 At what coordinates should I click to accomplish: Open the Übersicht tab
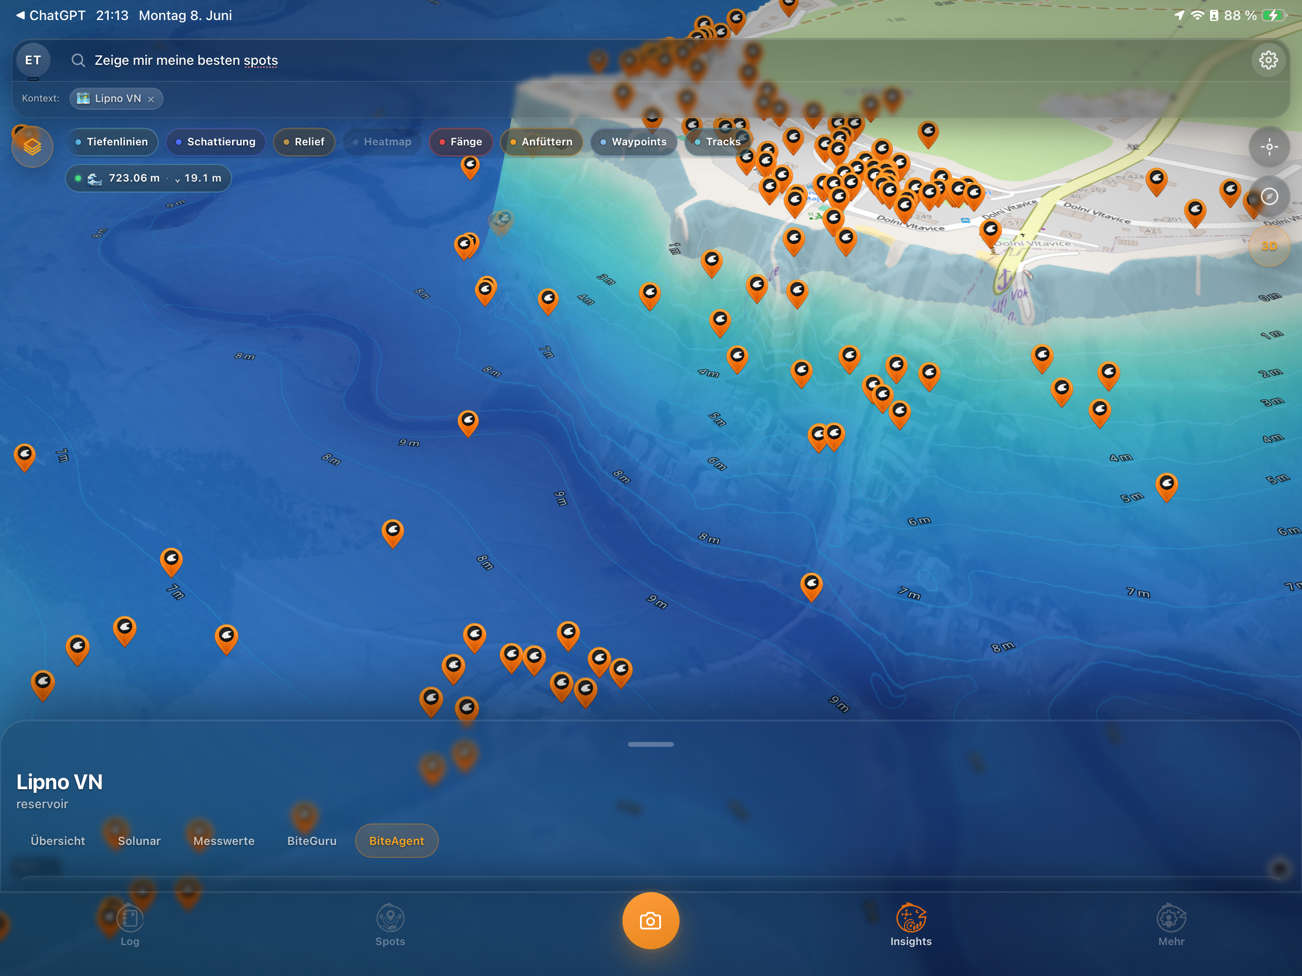click(58, 841)
